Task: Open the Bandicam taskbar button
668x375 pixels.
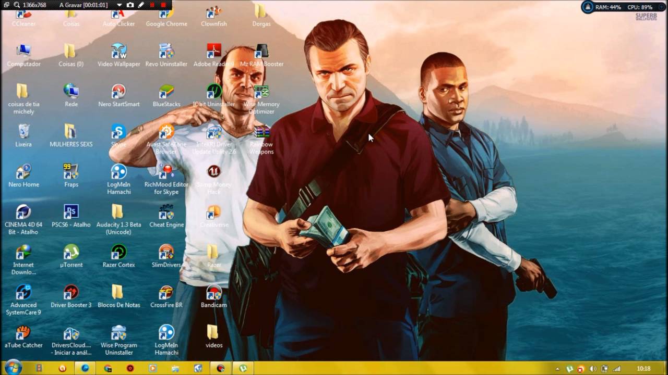Action: point(221,368)
